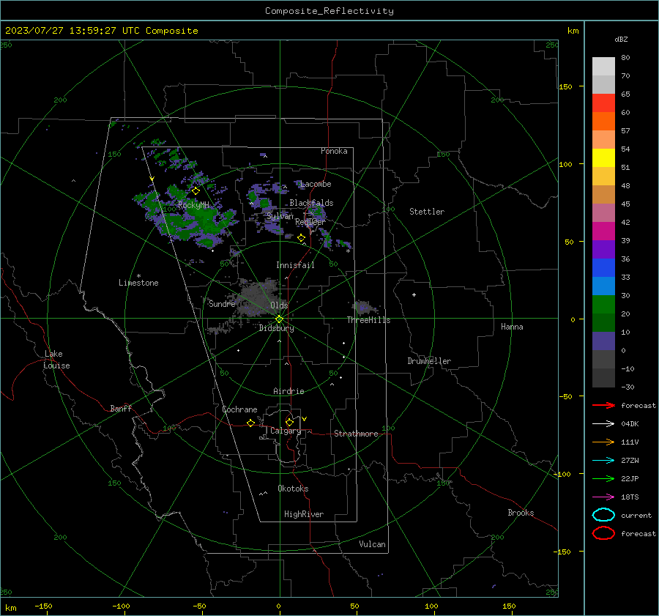Image resolution: width=659 pixels, height=616 pixels.
Task: Click the Sundre label
Action: click(x=222, y=304)
